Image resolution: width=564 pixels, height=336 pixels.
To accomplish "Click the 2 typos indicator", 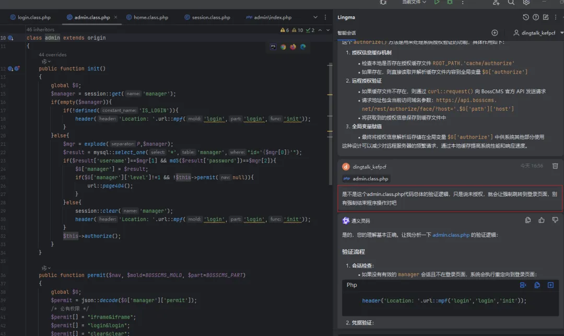I will (x=310, y=30).
